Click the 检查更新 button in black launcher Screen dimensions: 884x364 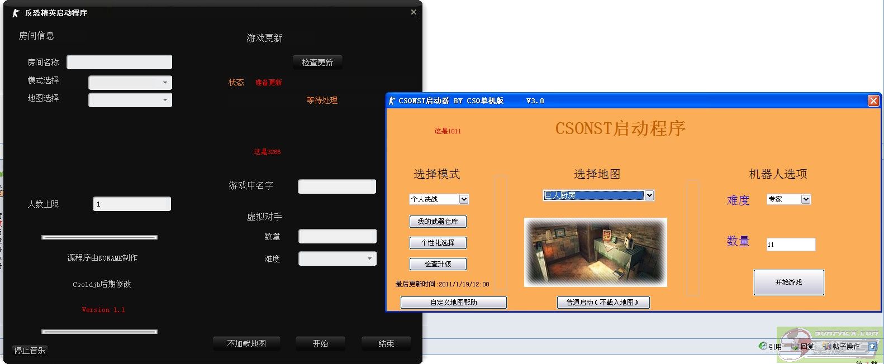[x=317, y=63]
